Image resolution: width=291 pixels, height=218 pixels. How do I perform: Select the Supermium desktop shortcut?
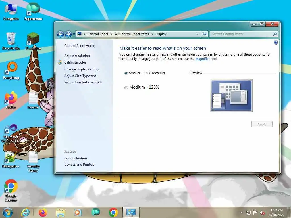tap(33, 11)
